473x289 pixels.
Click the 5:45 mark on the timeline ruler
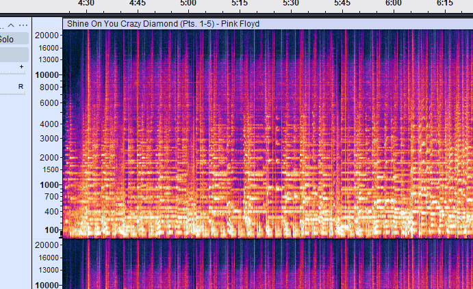click(342, 3)
